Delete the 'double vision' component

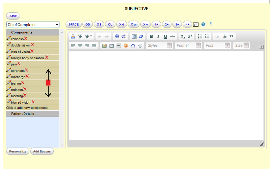click(x=32, y=45)
